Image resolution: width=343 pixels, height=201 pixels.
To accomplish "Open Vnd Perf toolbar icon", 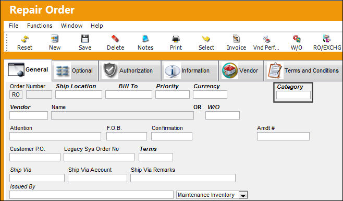I will 266,39.
